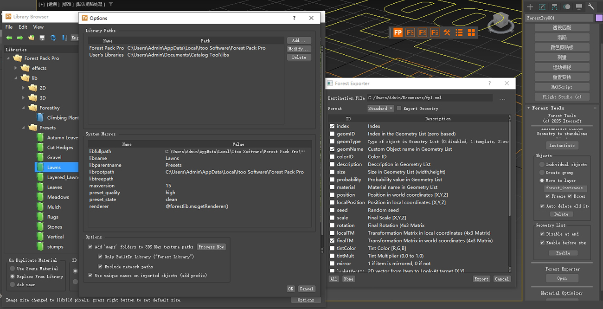Uncheck the index export attribute
The image size is (603, 309).
point(332,126)
